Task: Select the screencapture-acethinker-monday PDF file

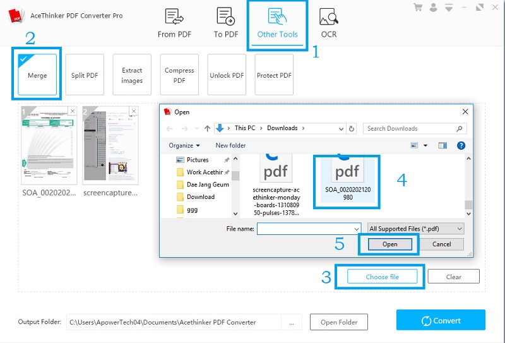Action: tap(276, 185)
